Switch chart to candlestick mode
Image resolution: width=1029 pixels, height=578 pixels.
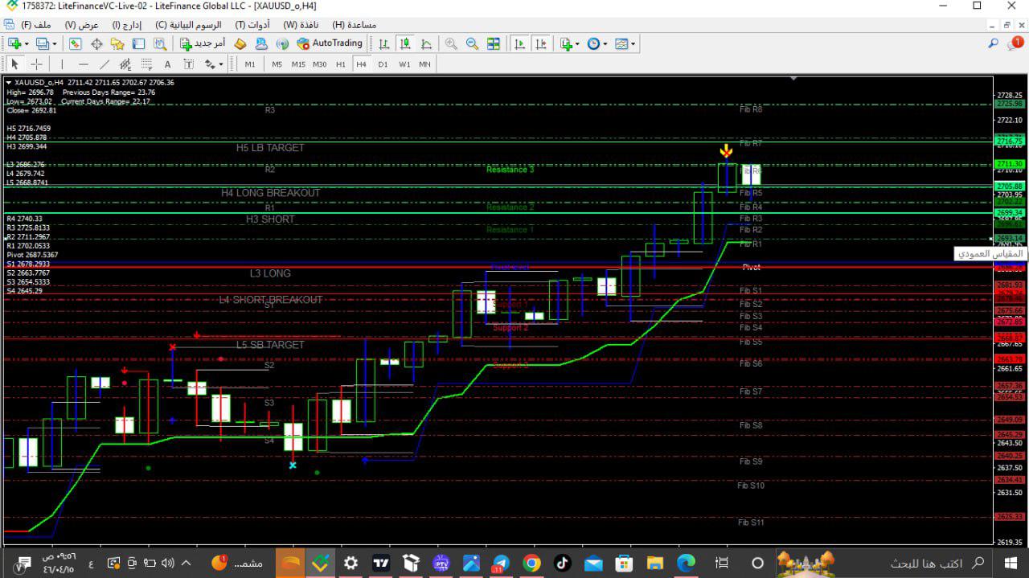405,43
